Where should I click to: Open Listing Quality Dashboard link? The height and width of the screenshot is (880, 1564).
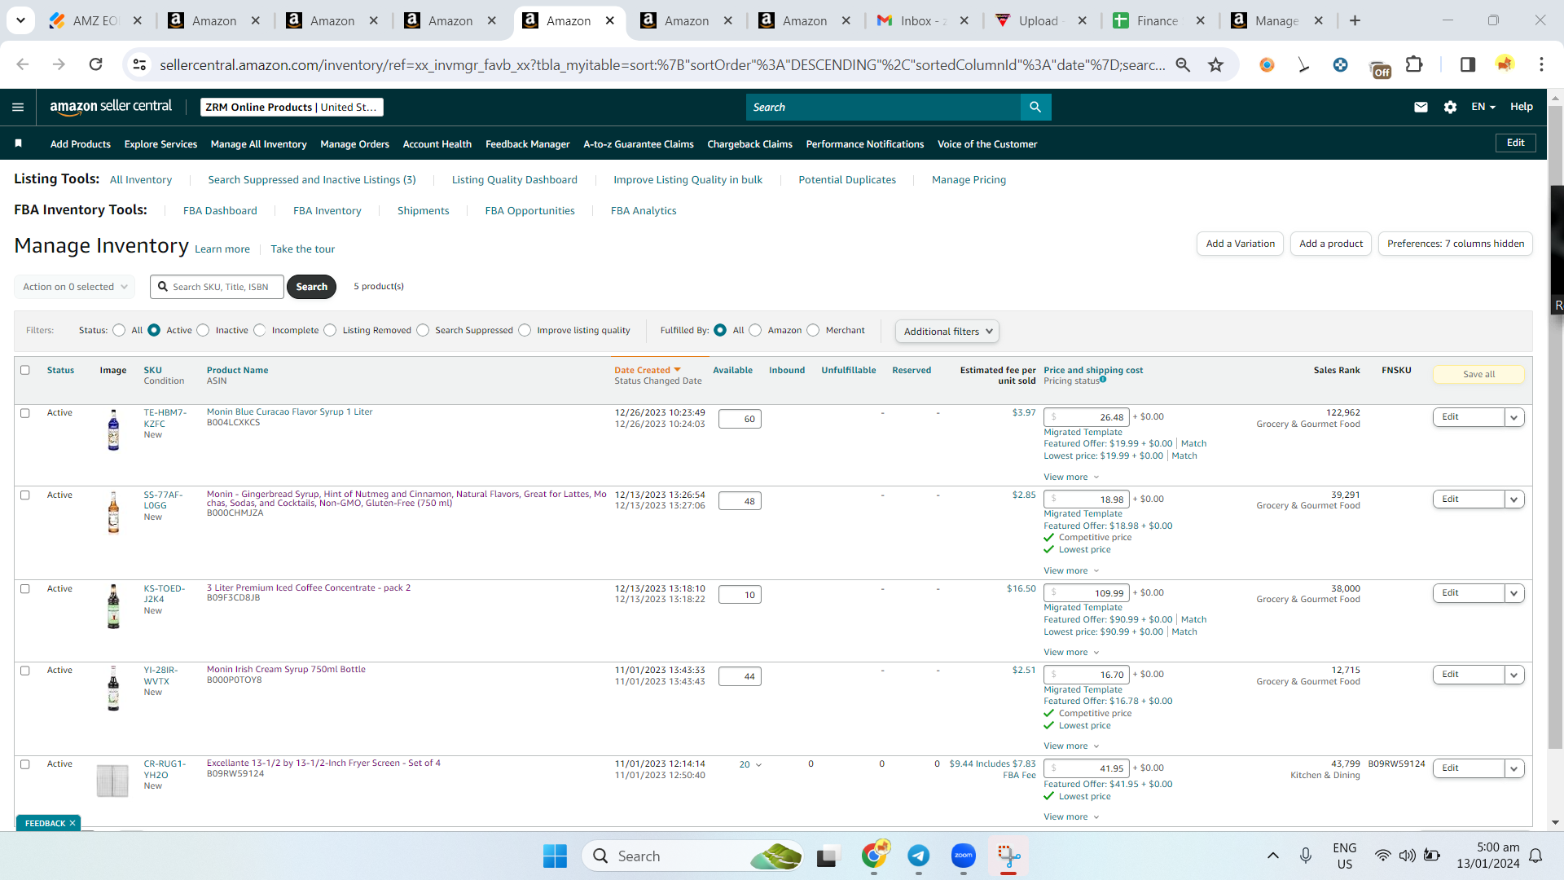pyautogui.click(x=515, y=179)
